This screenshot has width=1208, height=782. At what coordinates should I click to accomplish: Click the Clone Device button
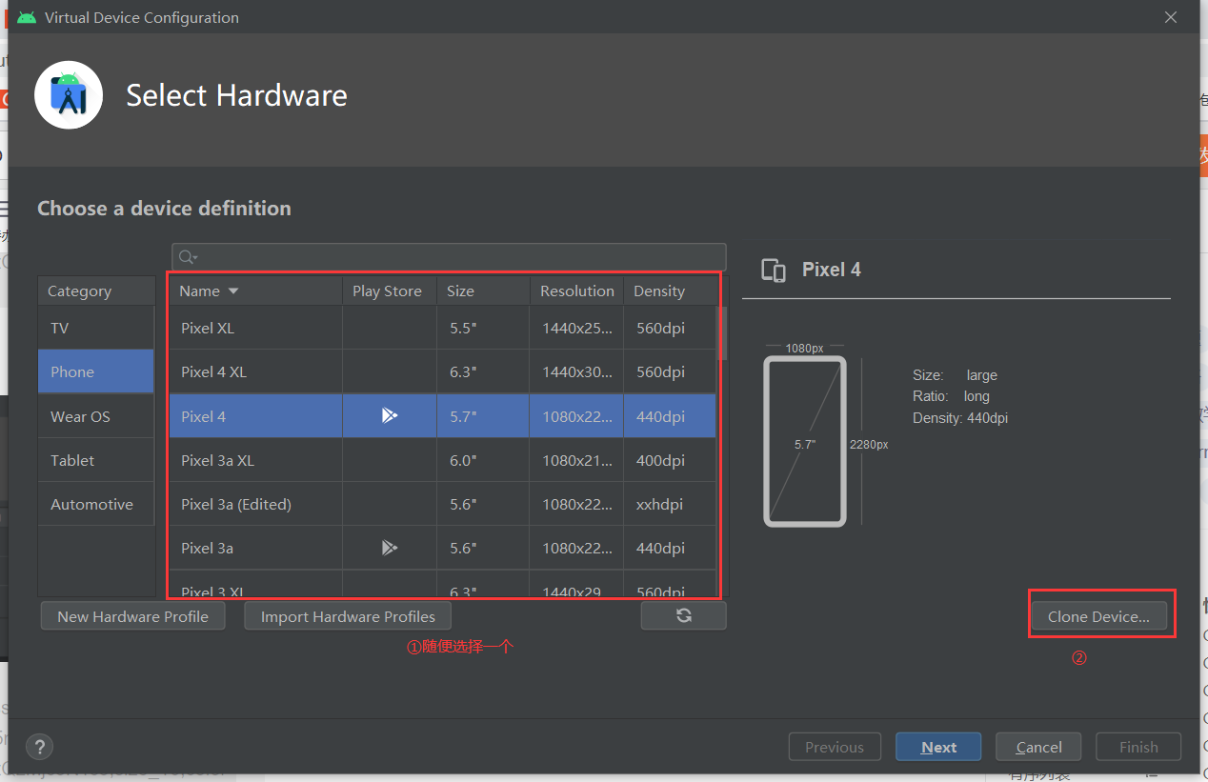click(x=1098, y=616)
